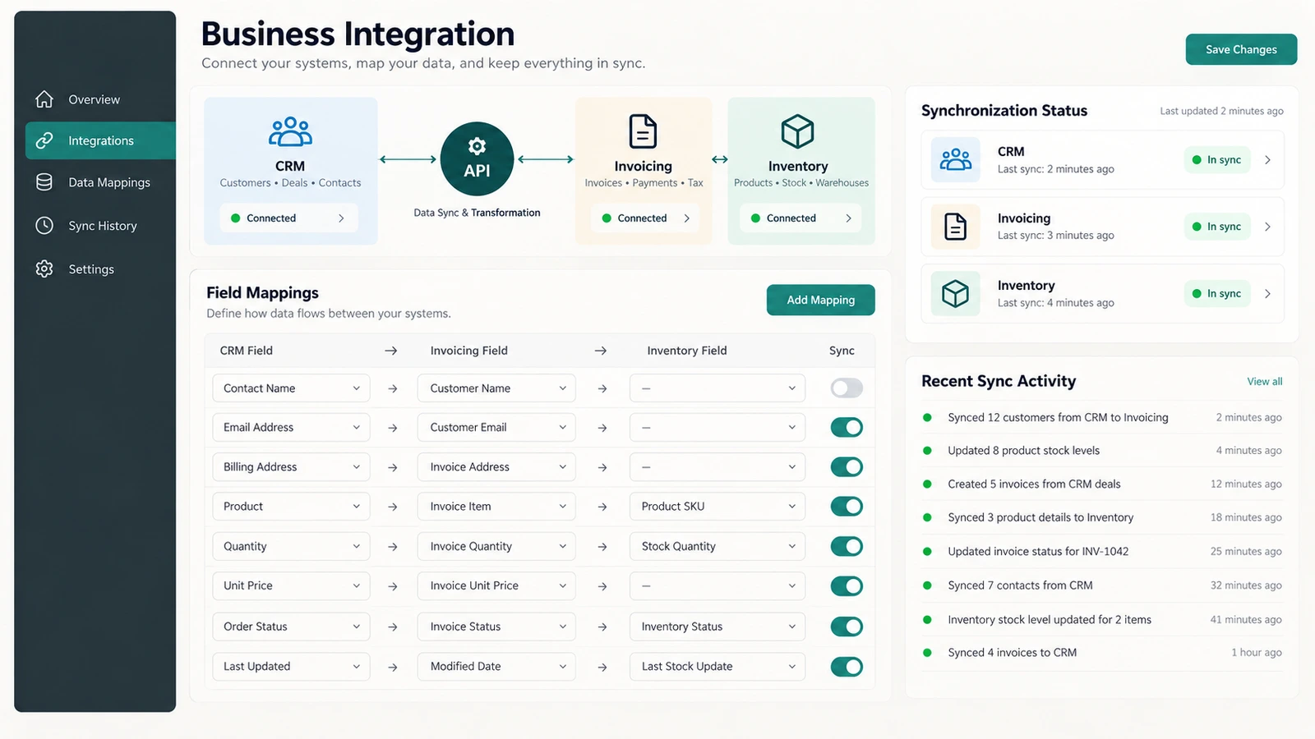Click the arrow icon after CRM Field header

[x=391, y=351]
